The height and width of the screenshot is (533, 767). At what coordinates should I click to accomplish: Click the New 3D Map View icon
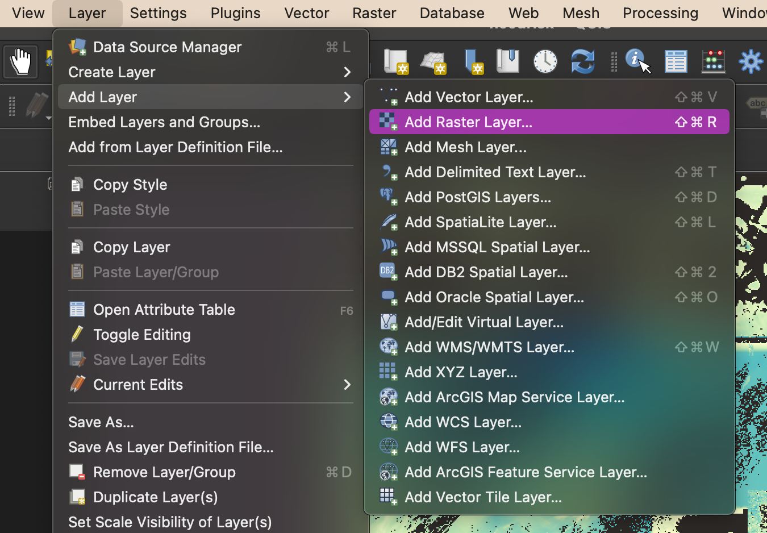[x=433, y=61]
